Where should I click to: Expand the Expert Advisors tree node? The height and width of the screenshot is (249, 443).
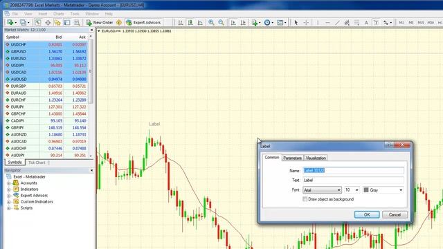9,196
